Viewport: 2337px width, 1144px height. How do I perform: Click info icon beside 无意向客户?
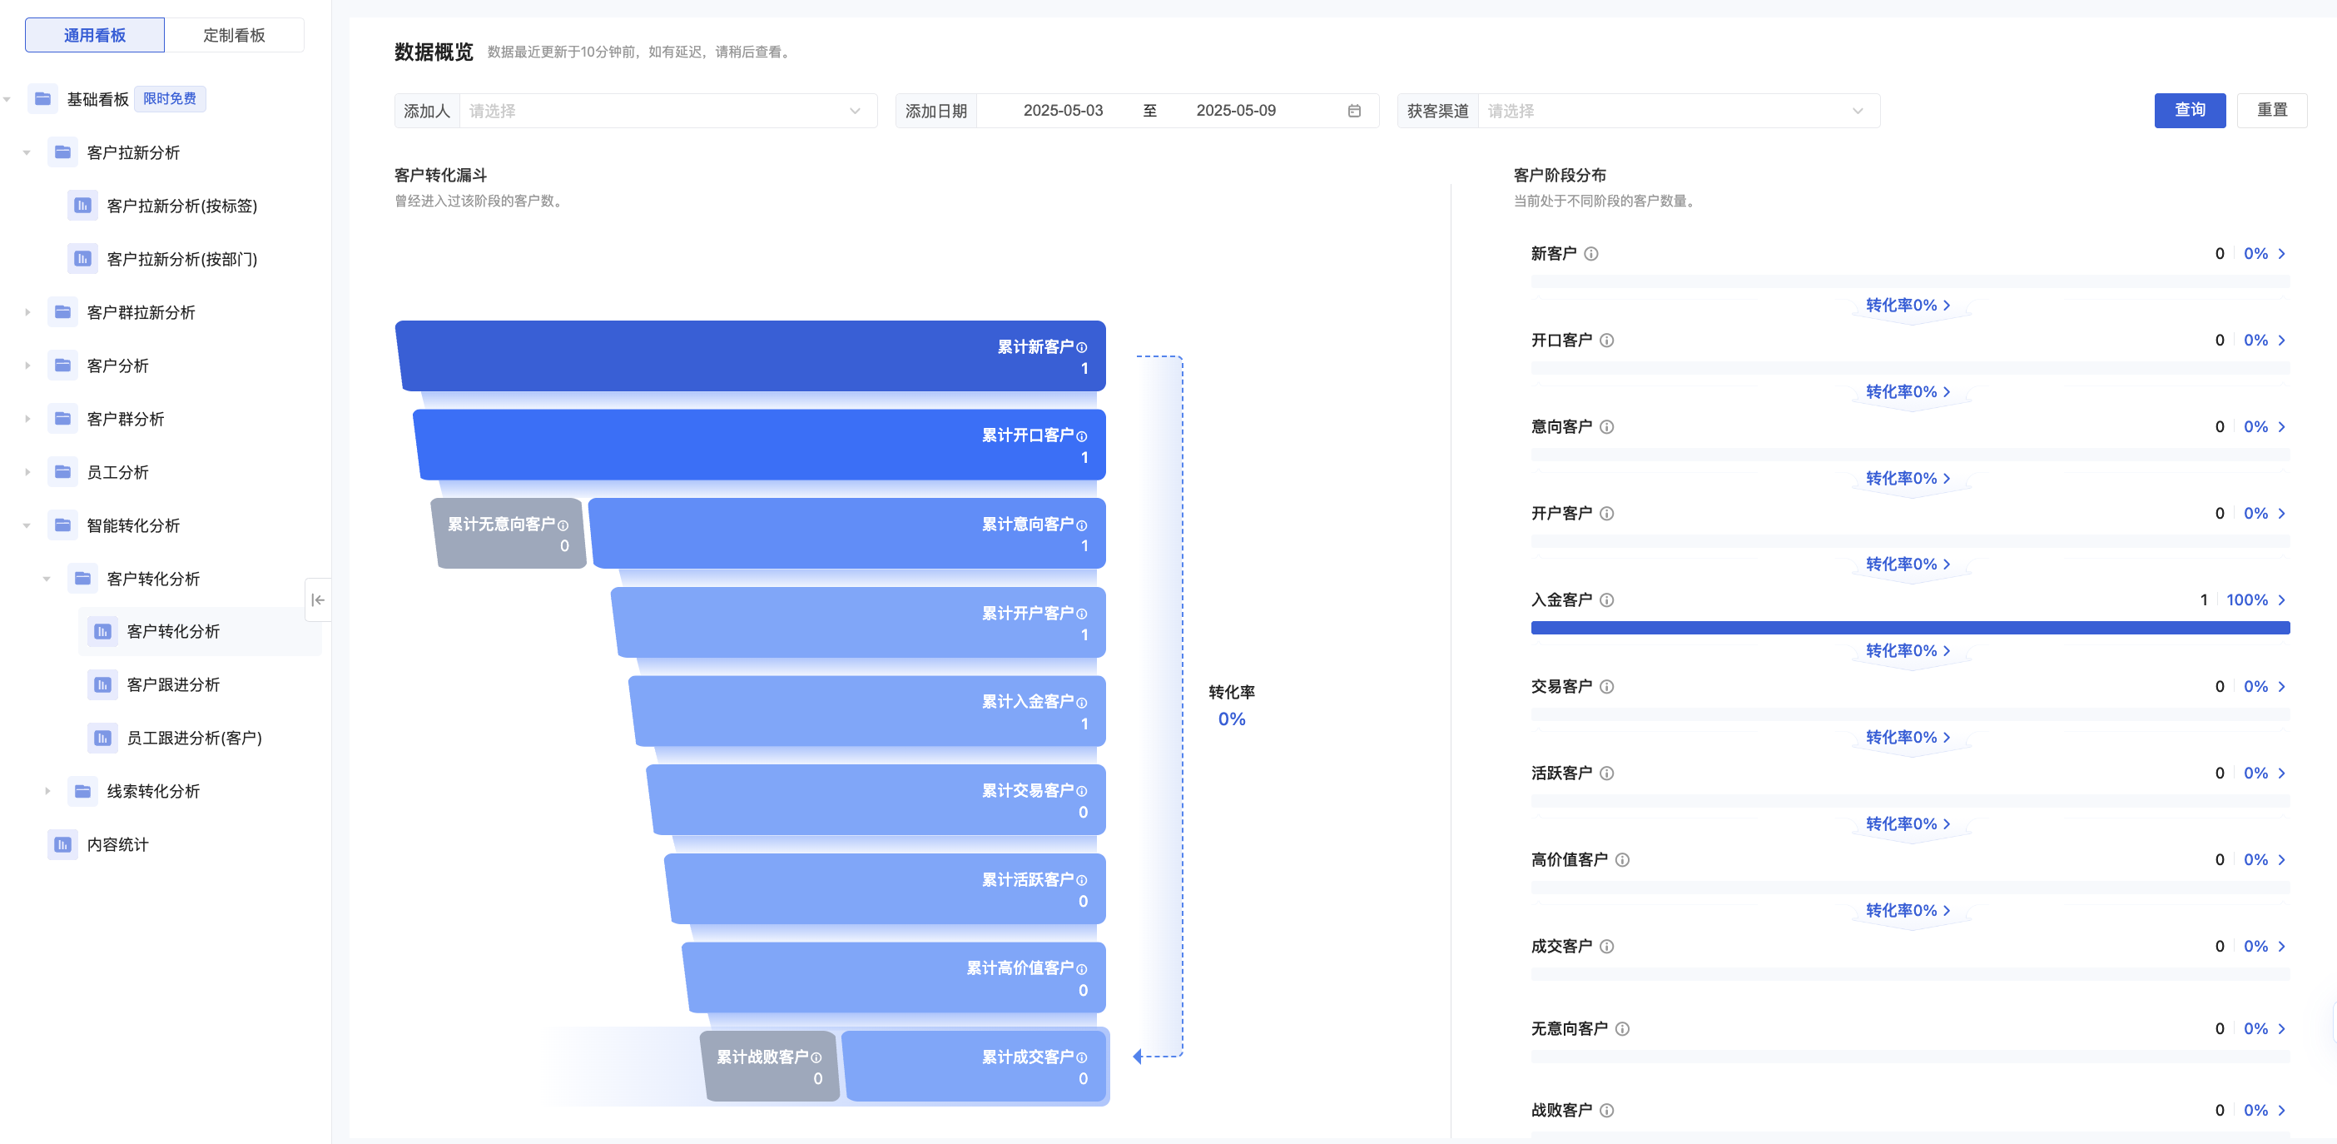(x=1622, y=1029)
